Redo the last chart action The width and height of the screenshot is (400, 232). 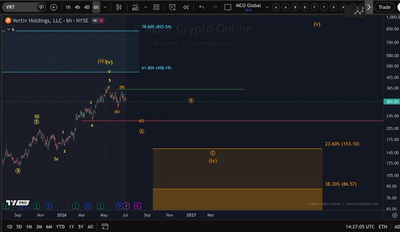214,7
